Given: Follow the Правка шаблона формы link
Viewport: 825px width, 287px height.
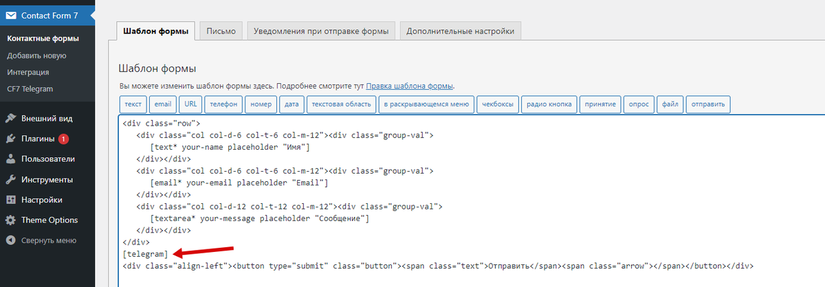Looking at the screenshot, I should point(410,87).
